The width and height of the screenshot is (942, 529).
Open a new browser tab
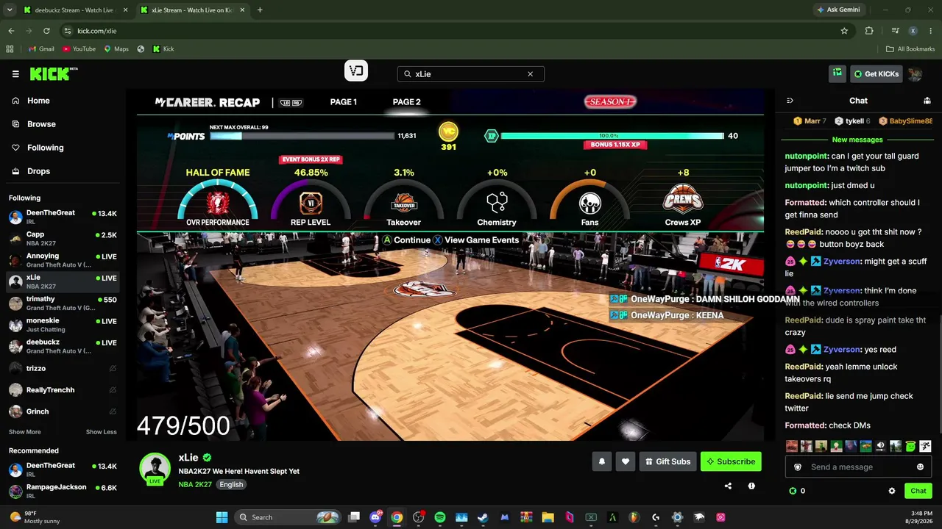(x=260, y=10)
